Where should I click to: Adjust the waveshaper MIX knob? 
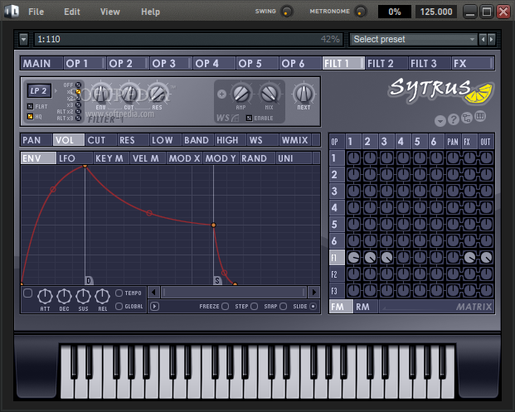click(x=270, y=94)
